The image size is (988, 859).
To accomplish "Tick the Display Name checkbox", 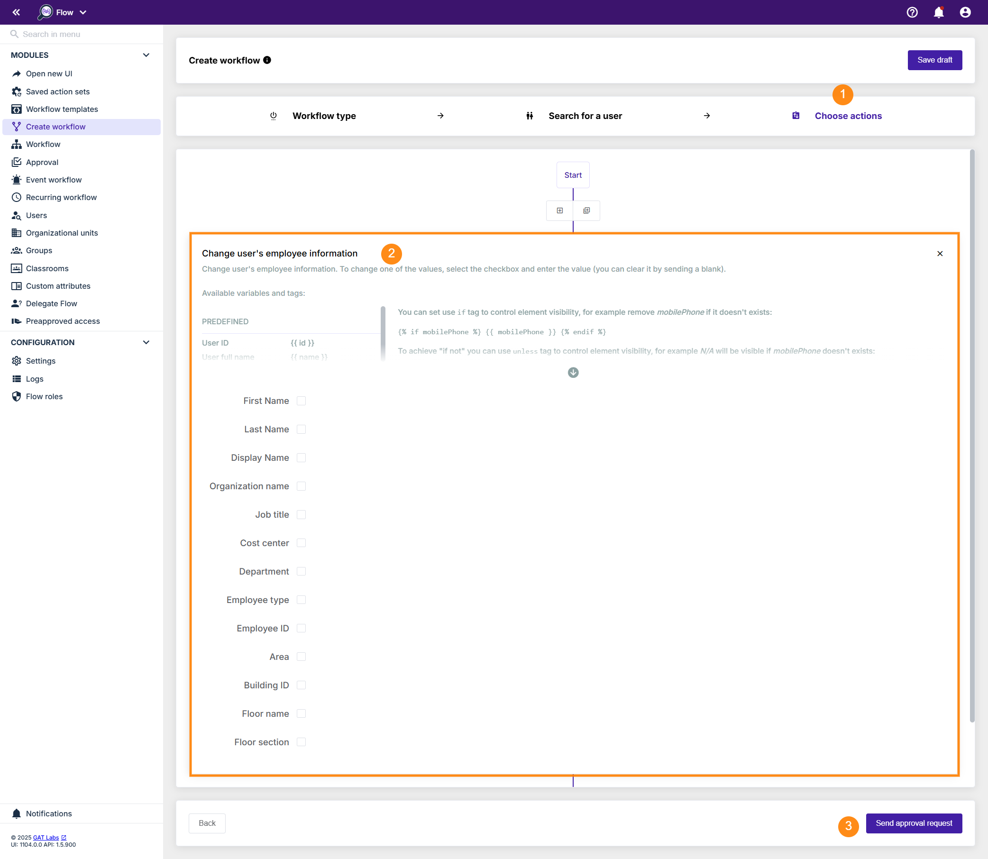I will [x=301, y=458].
